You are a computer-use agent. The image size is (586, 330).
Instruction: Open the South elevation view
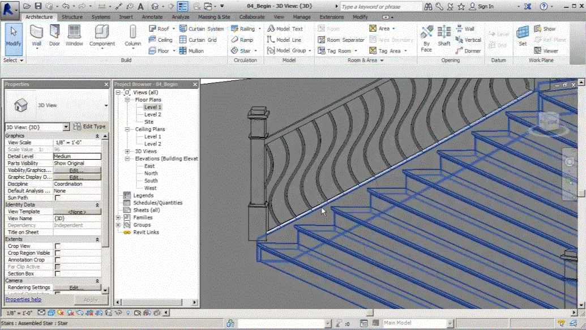pos(151,181)
